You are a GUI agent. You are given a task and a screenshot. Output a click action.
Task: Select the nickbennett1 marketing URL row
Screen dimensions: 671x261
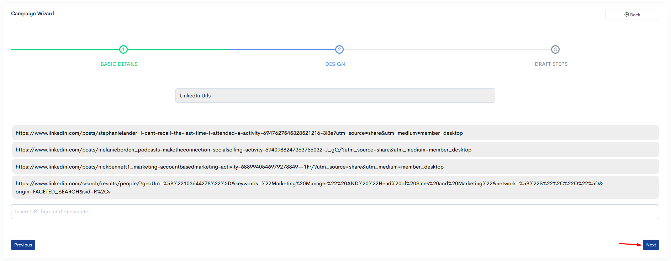[335, 166]
